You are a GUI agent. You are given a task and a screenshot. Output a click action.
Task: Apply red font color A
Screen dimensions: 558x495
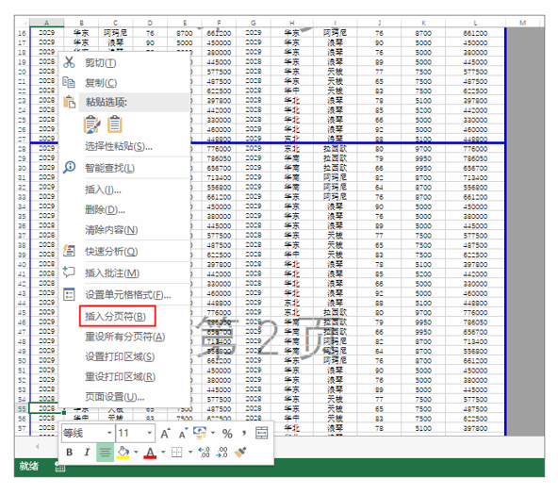150,453
